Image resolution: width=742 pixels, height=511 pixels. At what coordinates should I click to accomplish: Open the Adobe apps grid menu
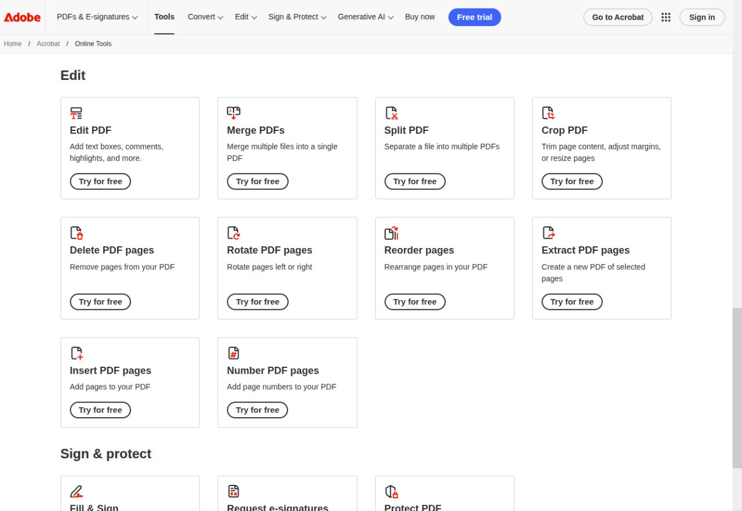(665, 17)
